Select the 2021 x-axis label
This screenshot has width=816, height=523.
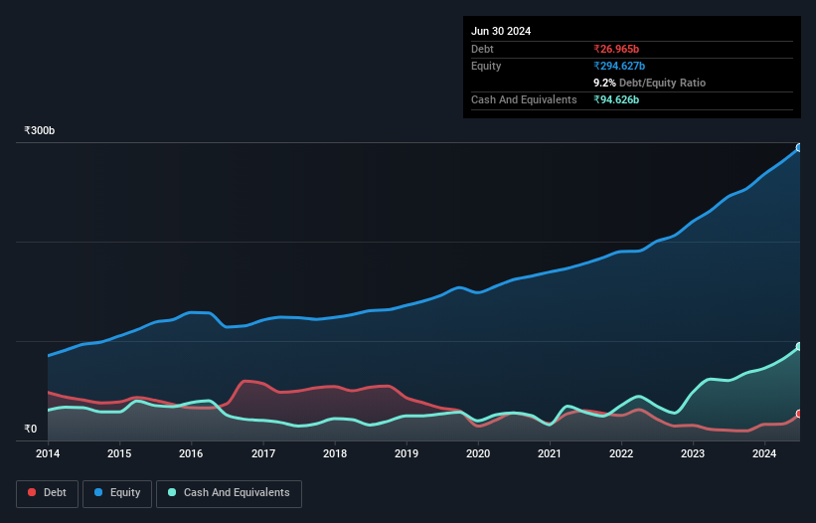[x=550, y=453]
